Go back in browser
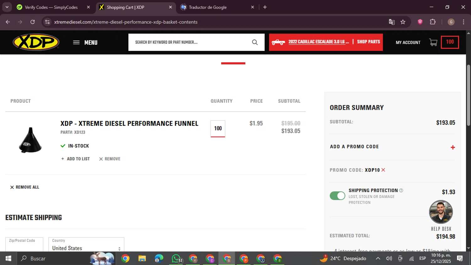 [8, 22]
